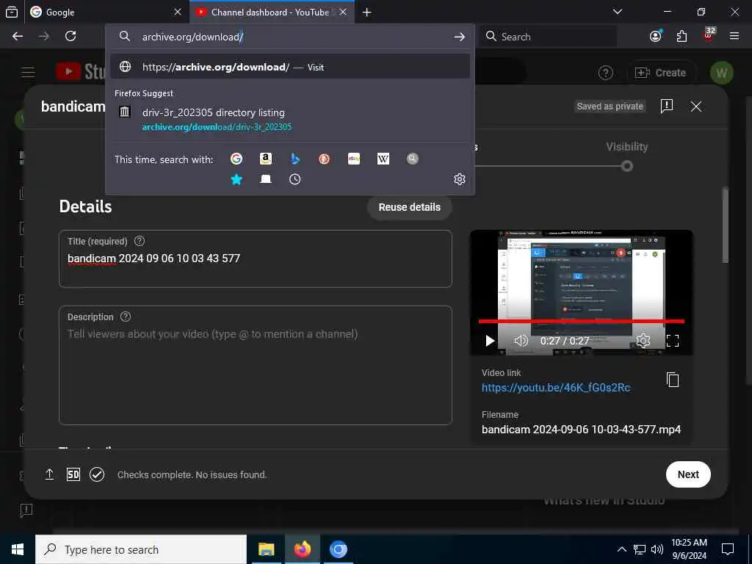Viewport: 752px width, 564px height.
Task: Click the Title text field
Action: 255,259
